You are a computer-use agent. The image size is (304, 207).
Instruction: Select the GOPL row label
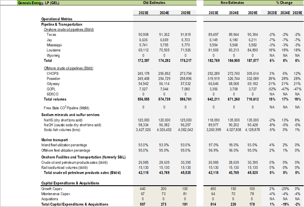(x=51, y=89)
